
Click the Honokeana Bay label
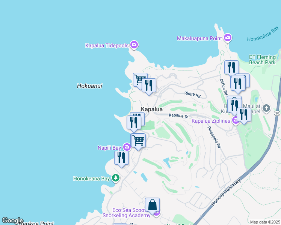click(92, 178)
